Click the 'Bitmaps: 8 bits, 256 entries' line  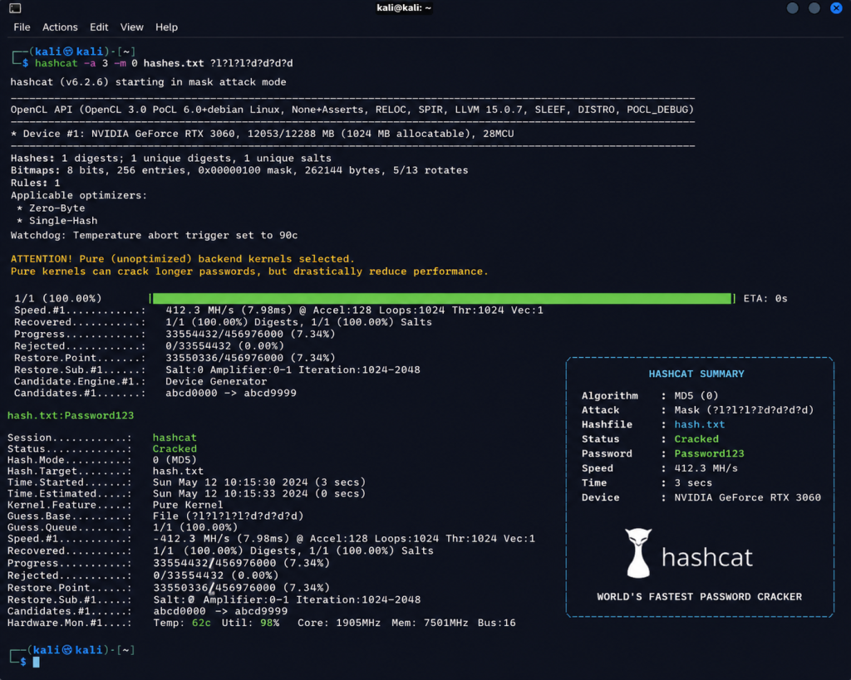pyautogui.click(x=239, y=170)
